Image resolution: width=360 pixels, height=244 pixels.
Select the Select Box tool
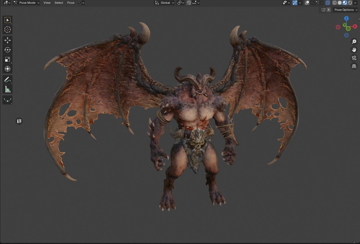(7, 20)
